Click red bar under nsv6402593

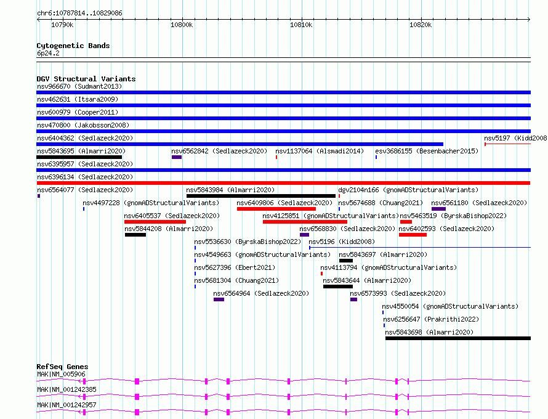point(413,235)
